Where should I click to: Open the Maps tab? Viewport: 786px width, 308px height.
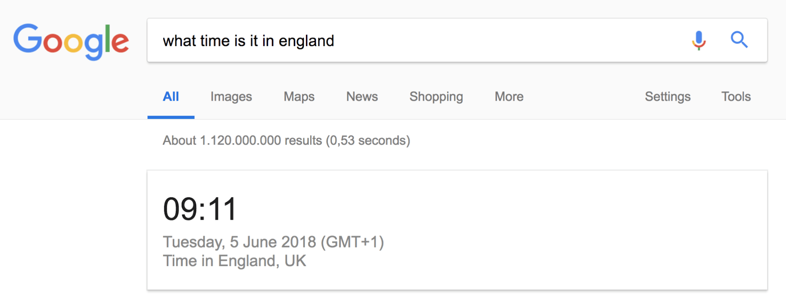pos(299,97)
